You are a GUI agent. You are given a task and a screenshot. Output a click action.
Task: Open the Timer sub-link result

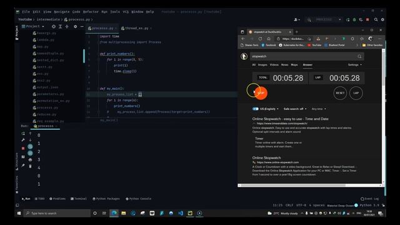pyautogui.click(x=259, y=139)
